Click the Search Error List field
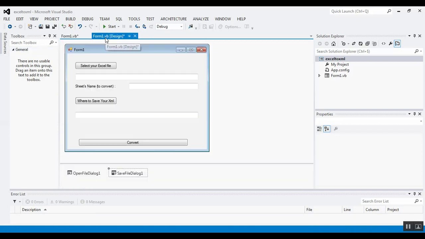The image size is (425, 239). [388, 201]
